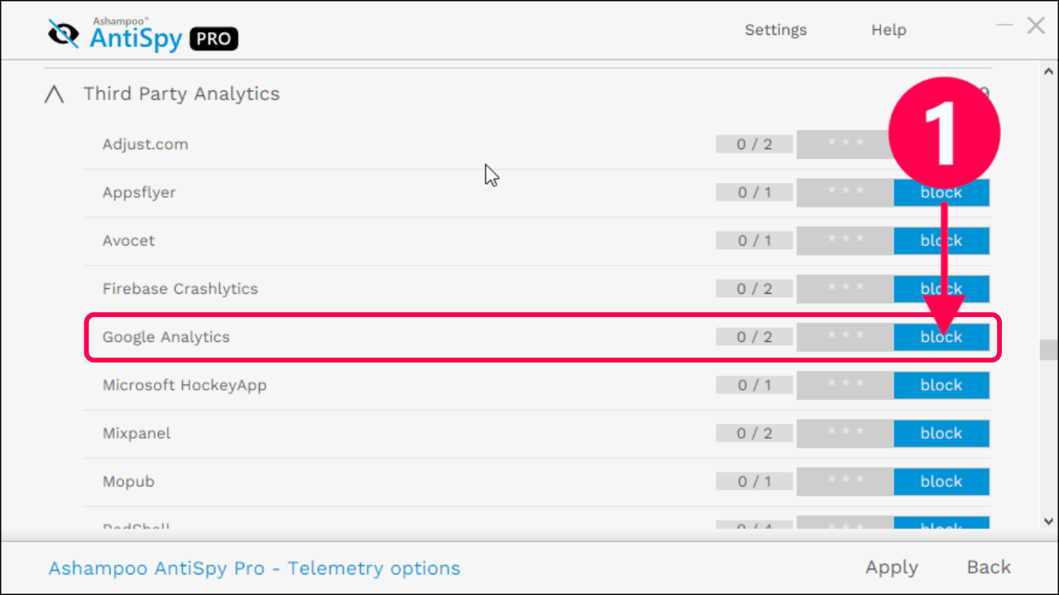Go Back to the previous screen
Image resolution: width=1059 pixels, height=595 pixels.
point(989,567)
